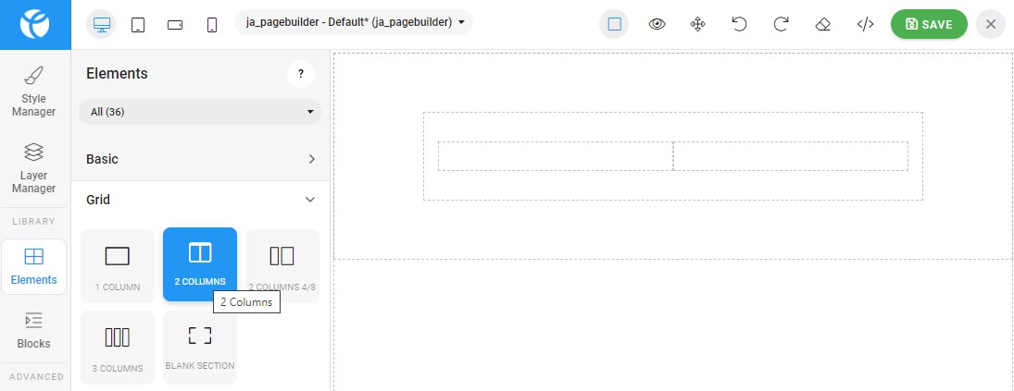Select the 3 Columns grid element

[x=118, y=348]
